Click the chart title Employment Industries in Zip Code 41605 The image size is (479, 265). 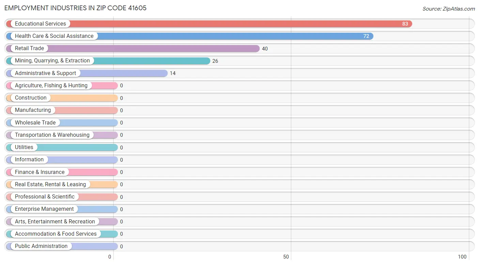pyautogui.click(x=75, y=8)
